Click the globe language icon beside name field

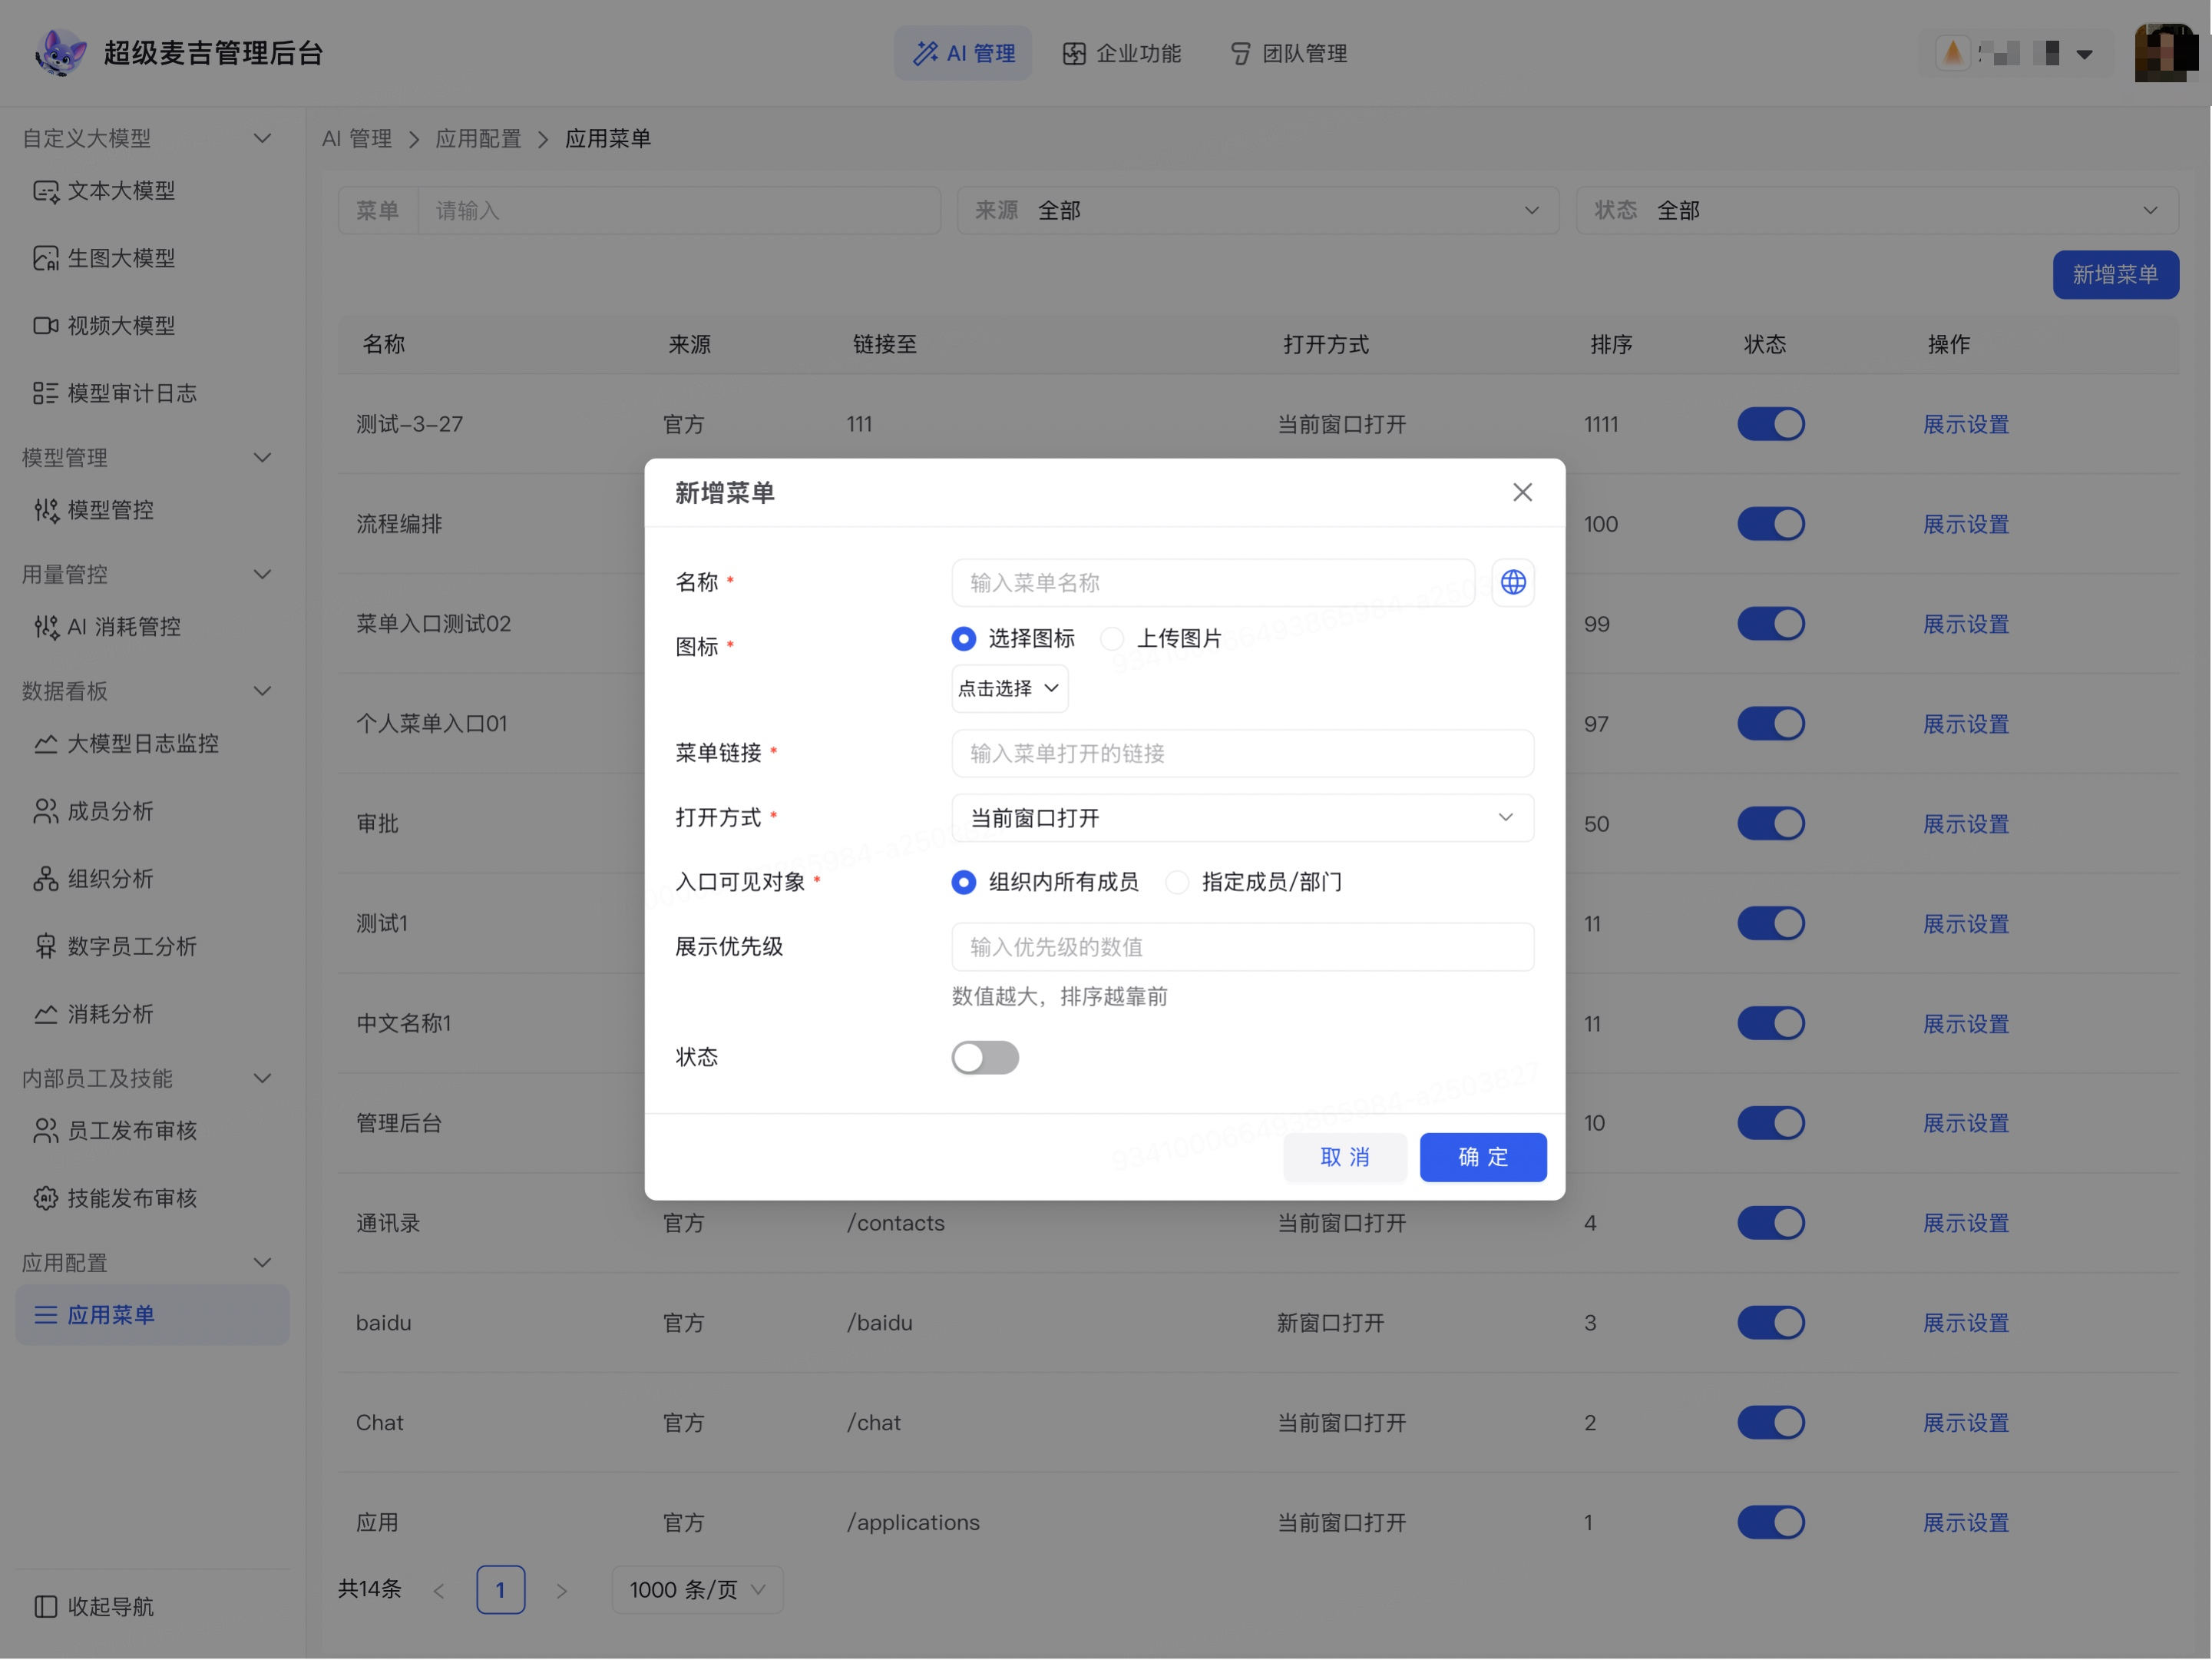1513,582
